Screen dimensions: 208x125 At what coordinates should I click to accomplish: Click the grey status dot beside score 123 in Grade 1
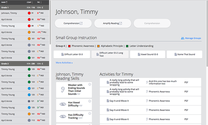(x=29, y=51)
